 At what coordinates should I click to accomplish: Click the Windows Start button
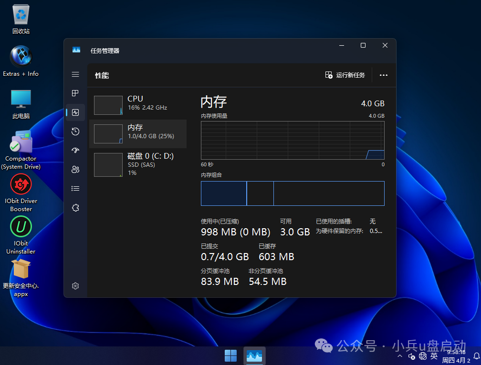click(230, 355)
